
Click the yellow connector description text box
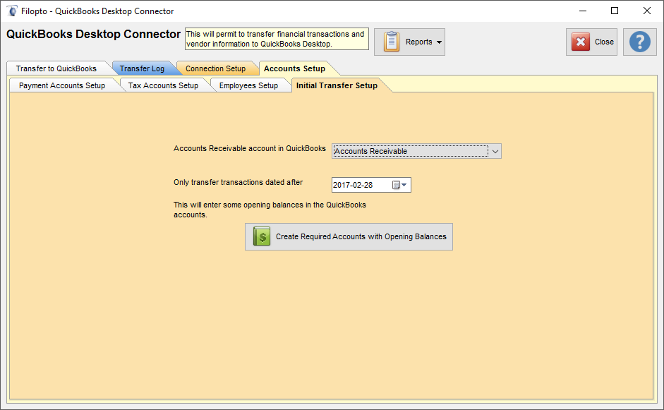pos(276,39)
